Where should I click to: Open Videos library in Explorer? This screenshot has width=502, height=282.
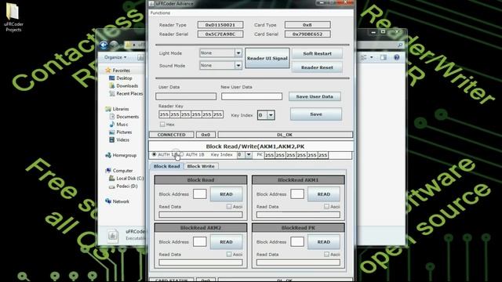pyautogui.click(x=119, y=139)
